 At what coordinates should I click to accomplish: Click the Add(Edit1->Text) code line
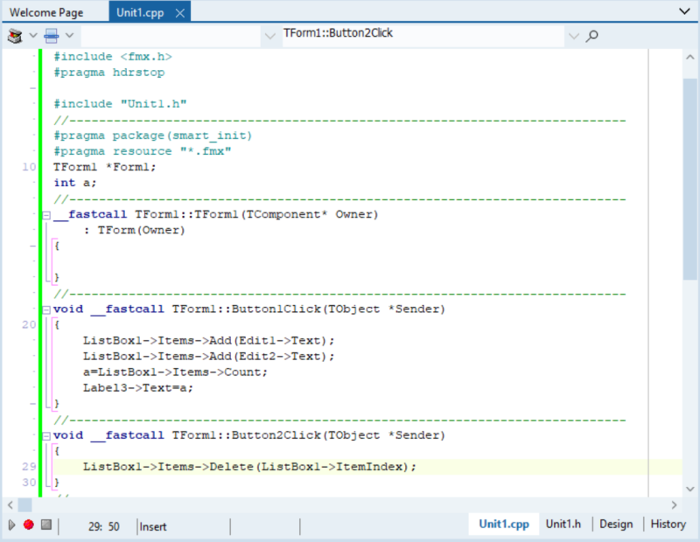(208, 341)
